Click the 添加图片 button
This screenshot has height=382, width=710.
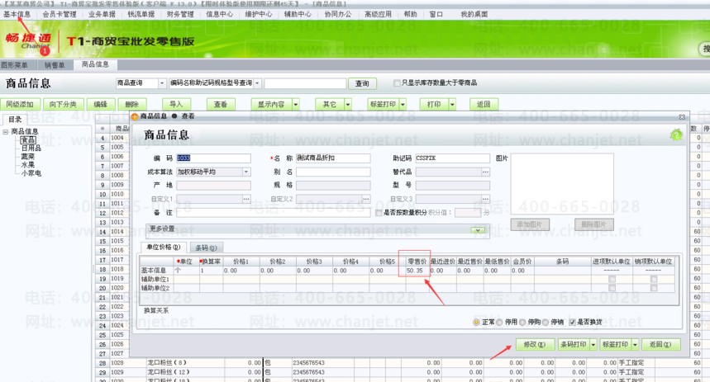coord(530,224)
